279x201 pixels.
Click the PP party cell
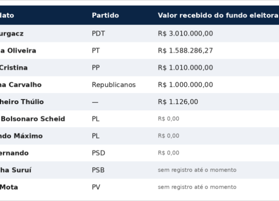pos(96,68)
